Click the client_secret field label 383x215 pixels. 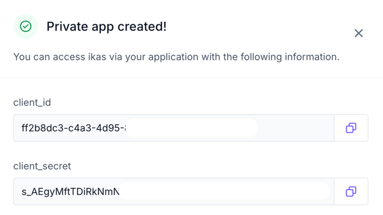tap(42, 166)
